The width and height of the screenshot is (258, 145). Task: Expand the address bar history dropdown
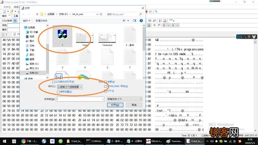coord(97,14)
